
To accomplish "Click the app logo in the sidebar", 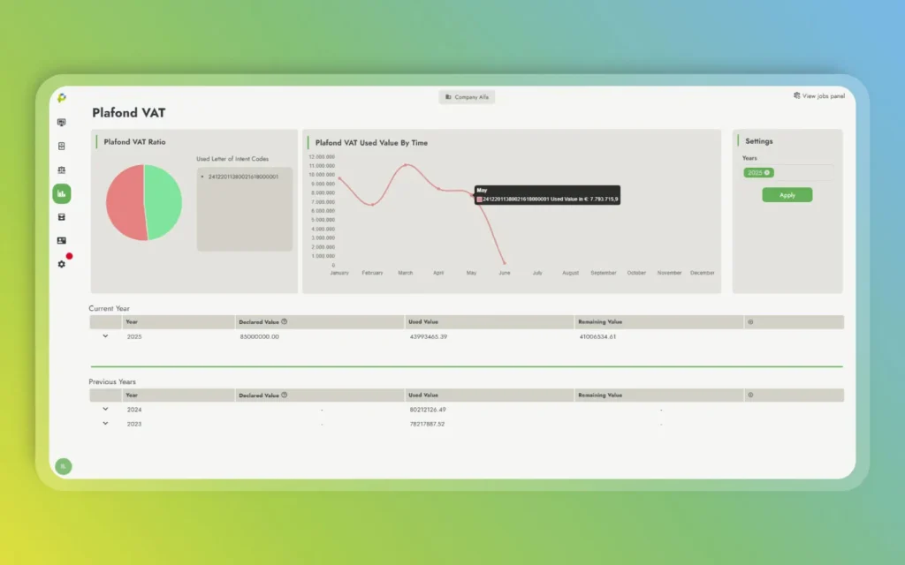I will (x=62, y=98).
